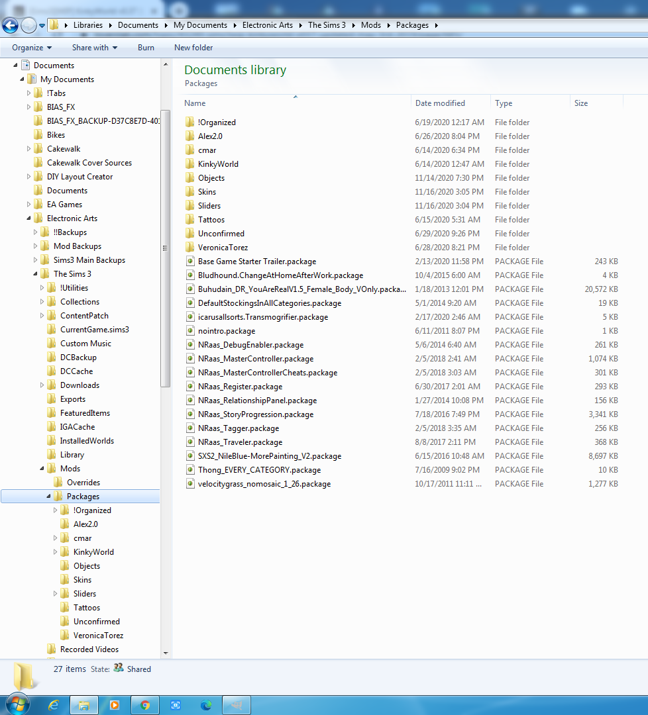Create a New folder
The image size is (648, 715).
point(193,48)
